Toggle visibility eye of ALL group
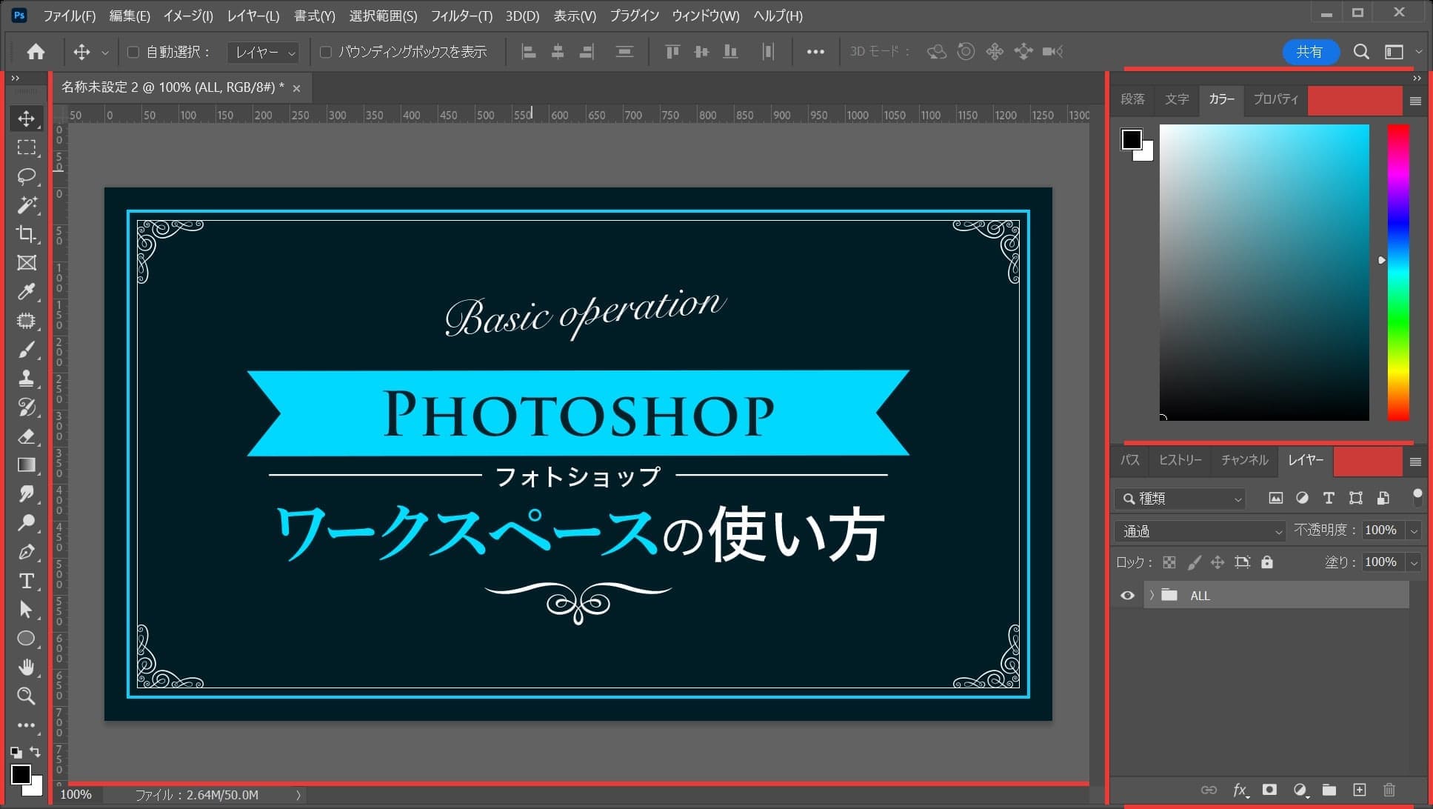Image resolution: width=1433 pixels, height=809 pixels. [x=1127, y=596]
